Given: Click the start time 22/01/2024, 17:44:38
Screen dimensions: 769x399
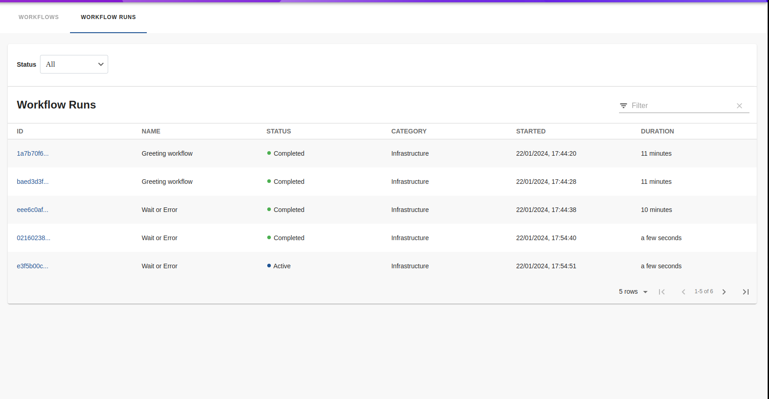Looking at the screenshot, I should 546,210.
